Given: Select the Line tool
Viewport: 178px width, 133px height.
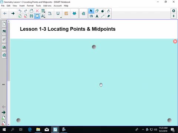Looking at the screenshot, I should coord(103,16).
